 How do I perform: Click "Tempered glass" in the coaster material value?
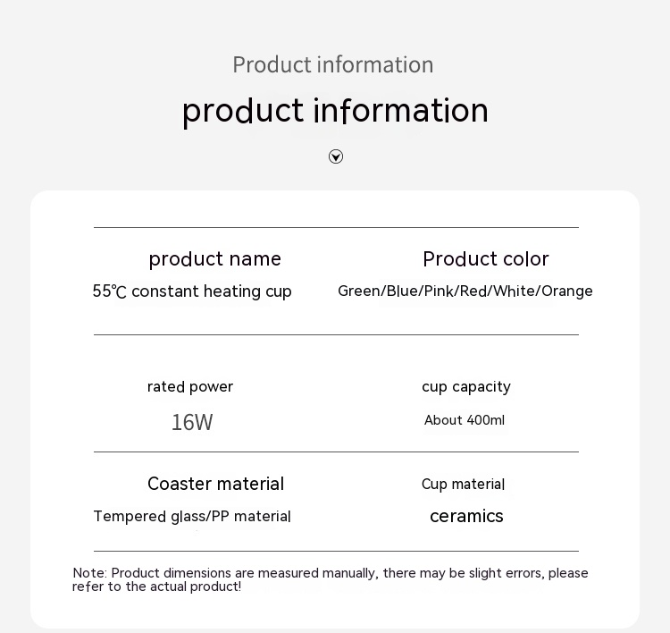point(142,517)
